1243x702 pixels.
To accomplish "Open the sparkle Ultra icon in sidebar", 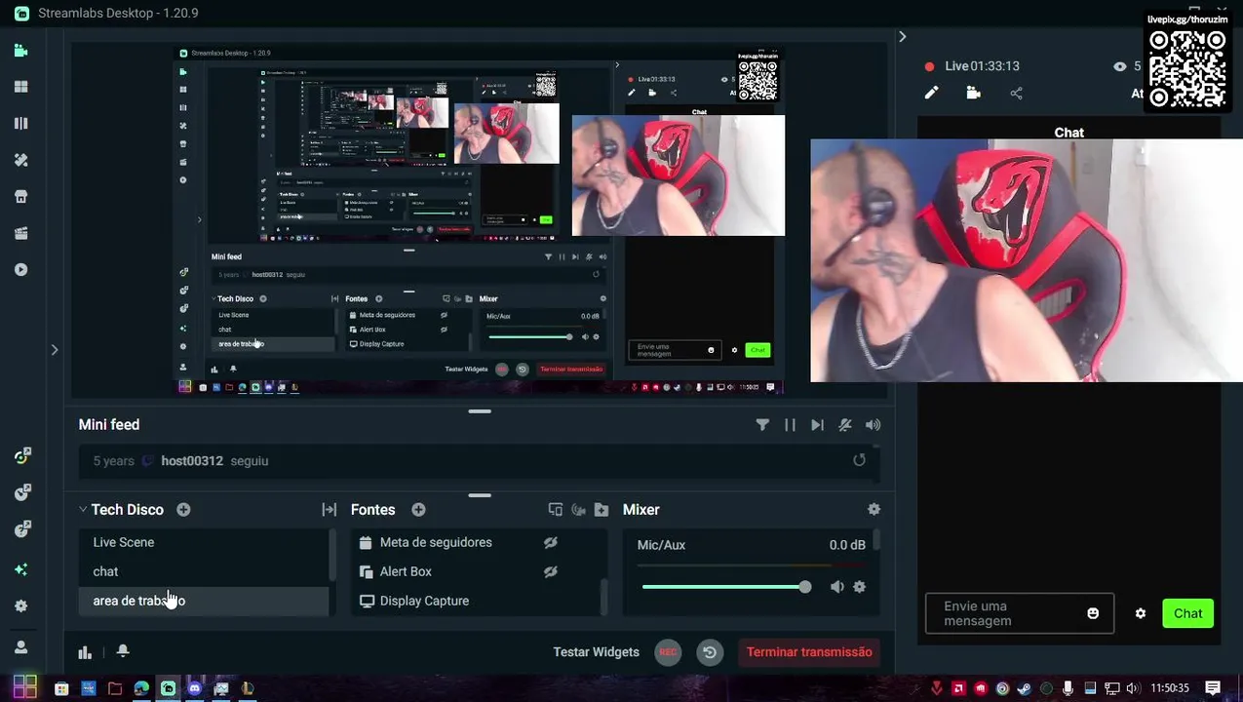I will pos(20,569).
